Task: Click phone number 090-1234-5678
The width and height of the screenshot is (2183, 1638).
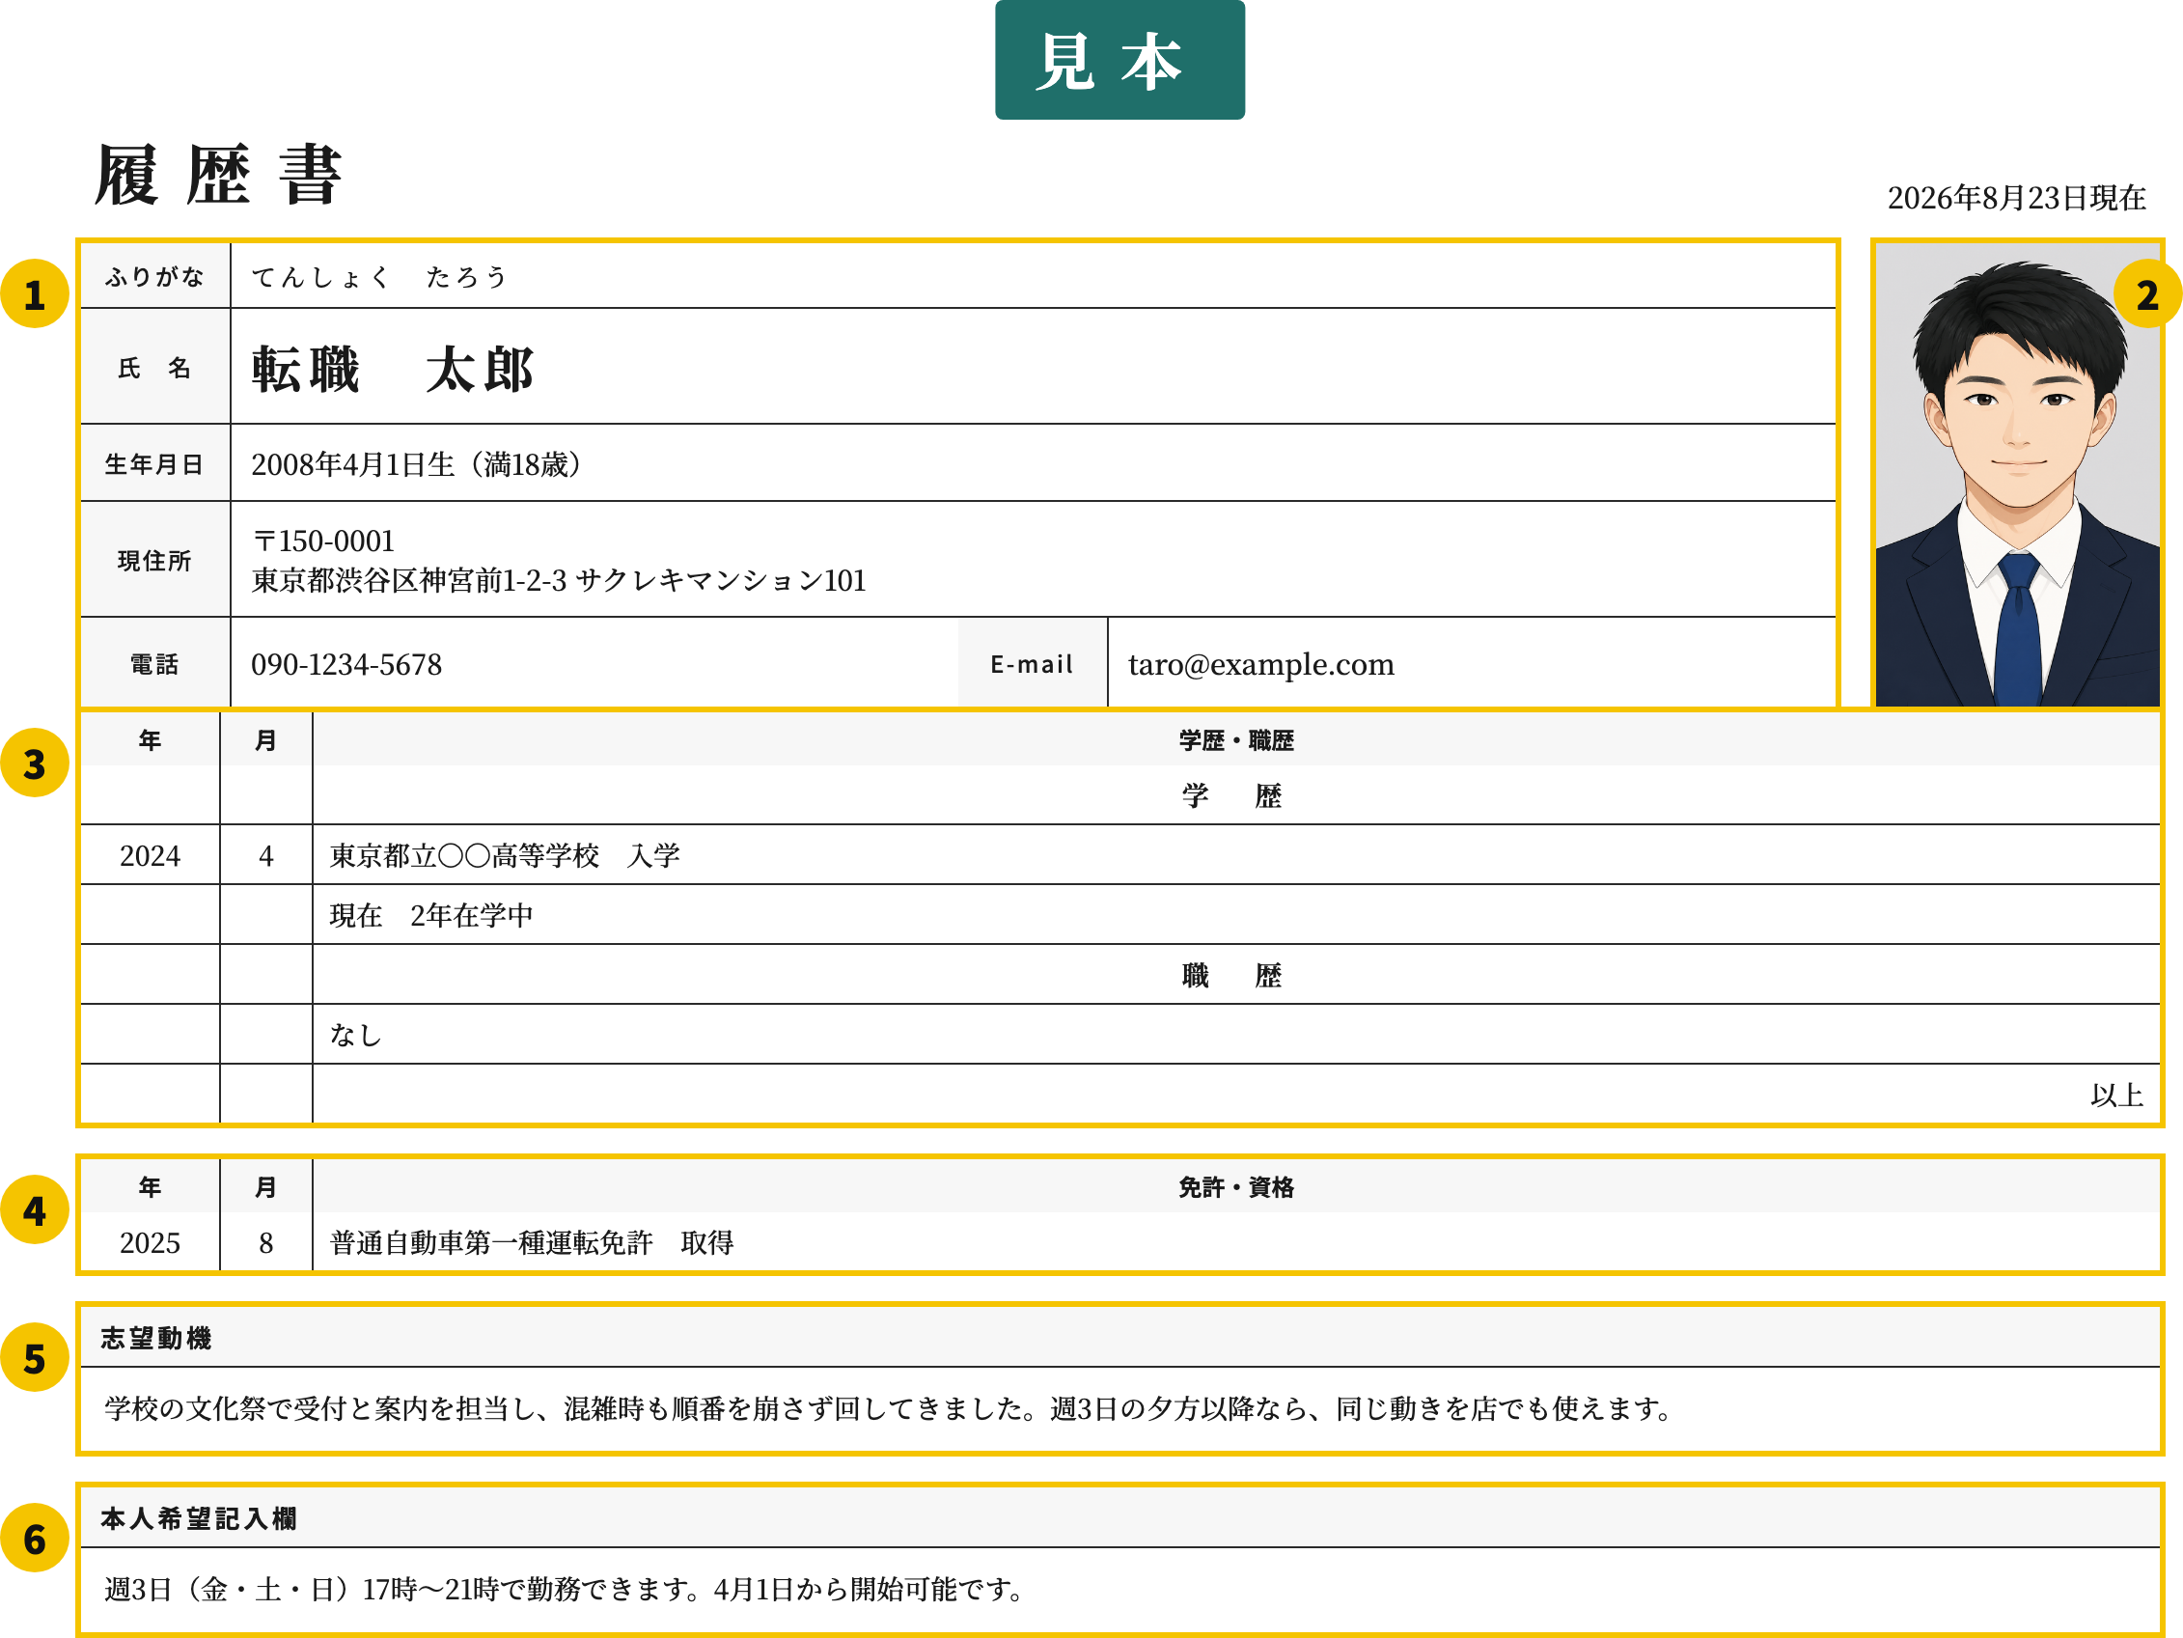Action: click(x=346, y=664)
